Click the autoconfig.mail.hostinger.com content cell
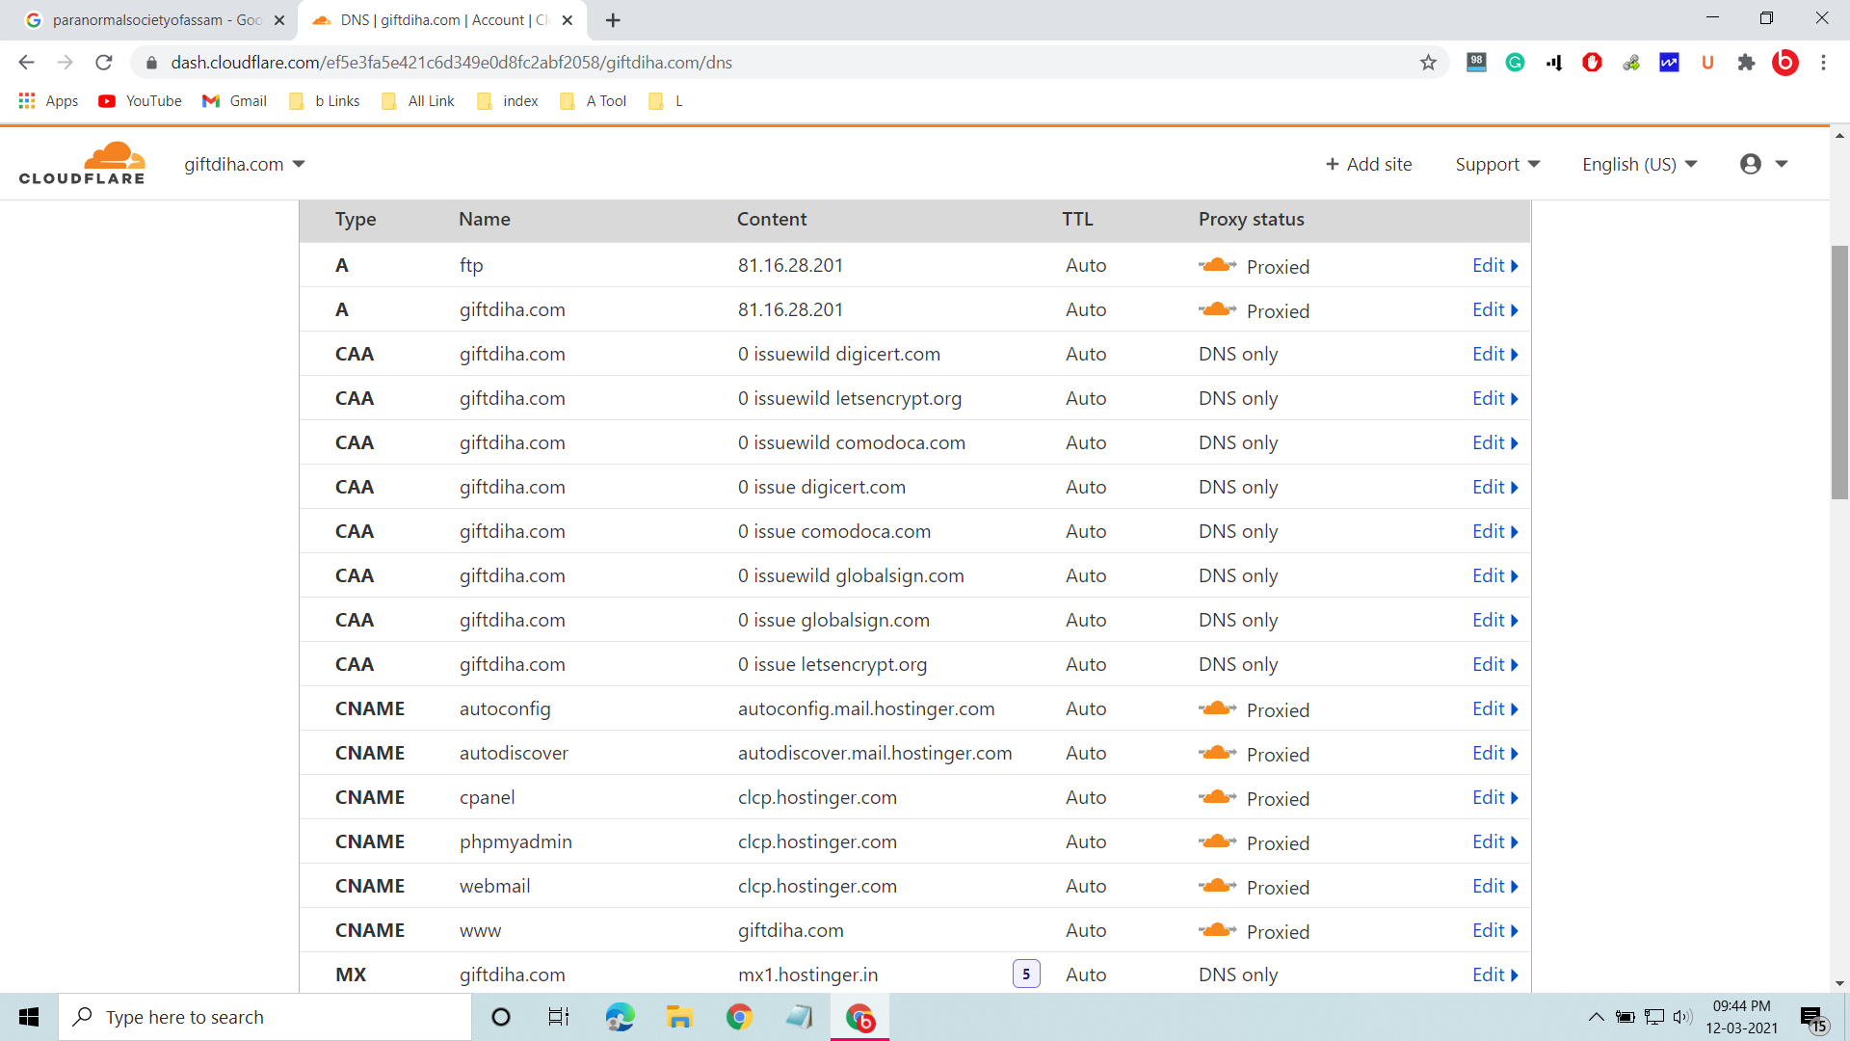This screenshot has width=1850, height=1041. tap(866, 708)
